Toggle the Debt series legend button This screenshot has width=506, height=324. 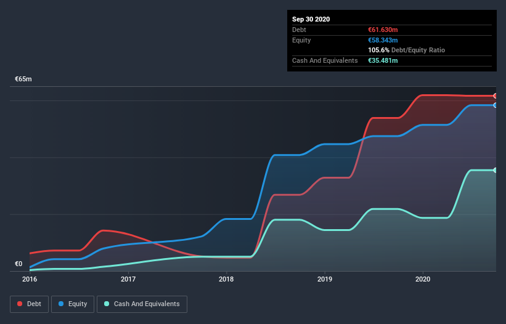[x=30, y=304]
